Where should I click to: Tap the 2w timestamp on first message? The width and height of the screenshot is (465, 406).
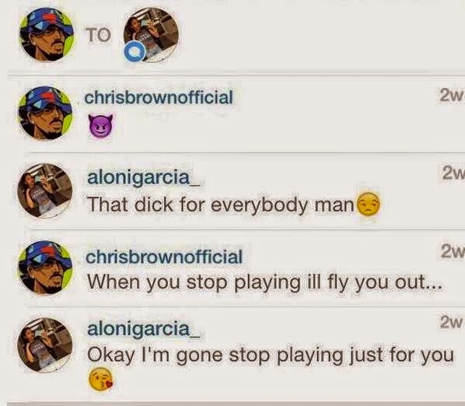pyautogui.click(x=451, y=96)
